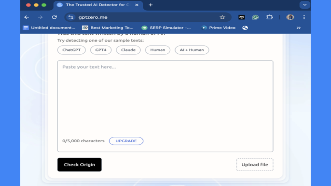Click the Check Origin button

[79, 165]
